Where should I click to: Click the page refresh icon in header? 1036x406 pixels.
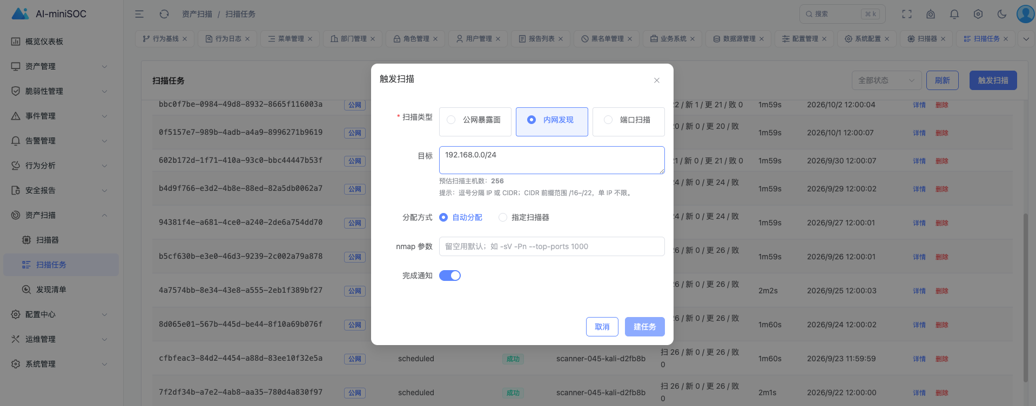point(164,14)
